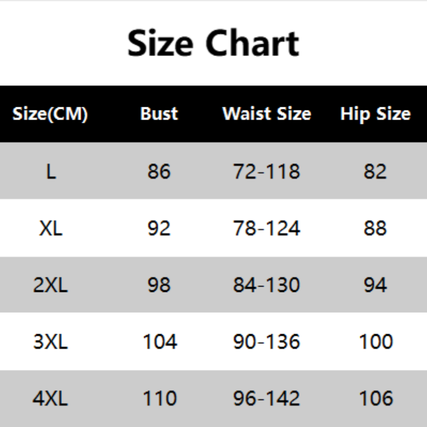Click the Size Chart title
Image resolution: width=427 pixels, height=427 pixels.
(213, 43)
